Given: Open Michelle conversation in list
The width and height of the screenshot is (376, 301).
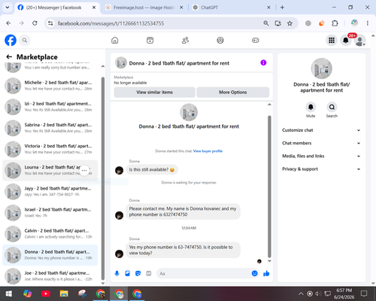Looking at the screenshot, I should (50, 86).
